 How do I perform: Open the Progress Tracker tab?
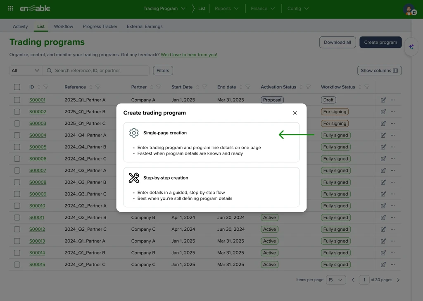100,26
